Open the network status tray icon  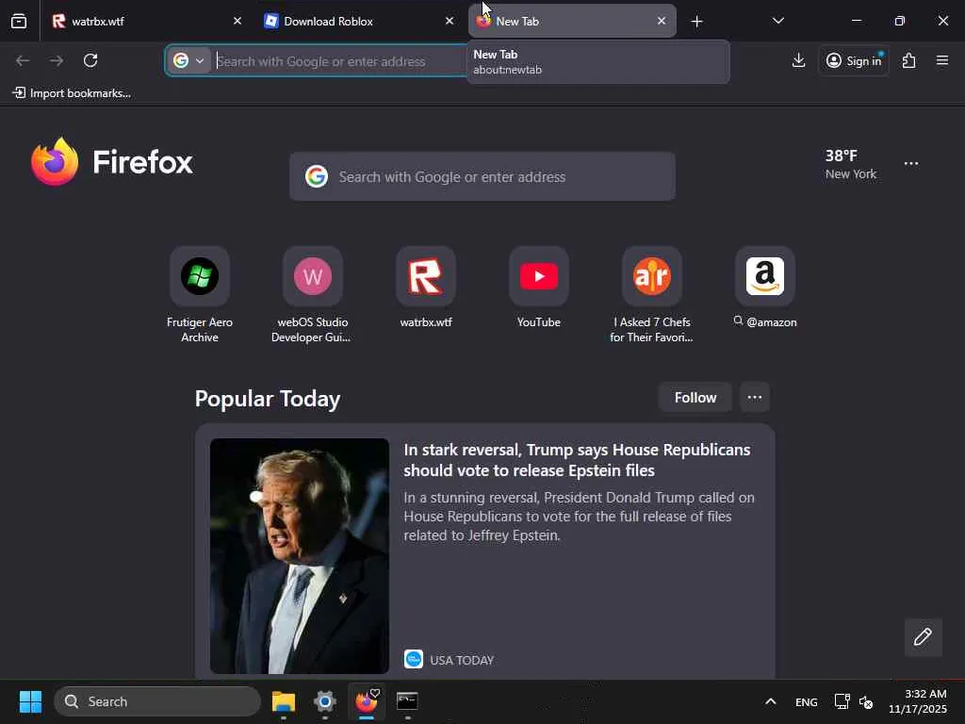pos(842,701)
